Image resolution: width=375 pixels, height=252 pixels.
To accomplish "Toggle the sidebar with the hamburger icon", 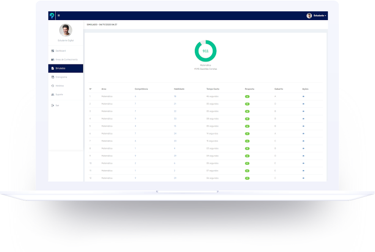I will click(59, 16).
